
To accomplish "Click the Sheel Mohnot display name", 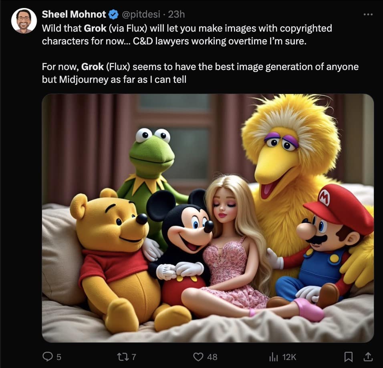I will click(x=74, y=15).
